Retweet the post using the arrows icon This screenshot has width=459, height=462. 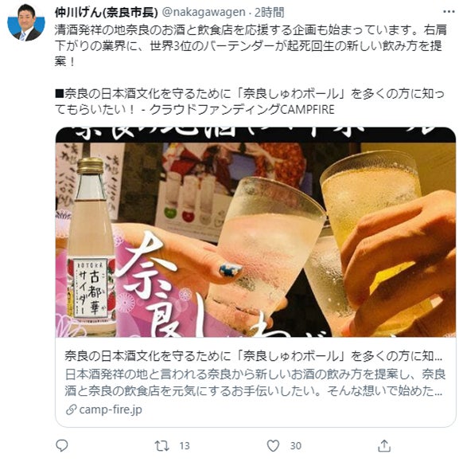161,446
